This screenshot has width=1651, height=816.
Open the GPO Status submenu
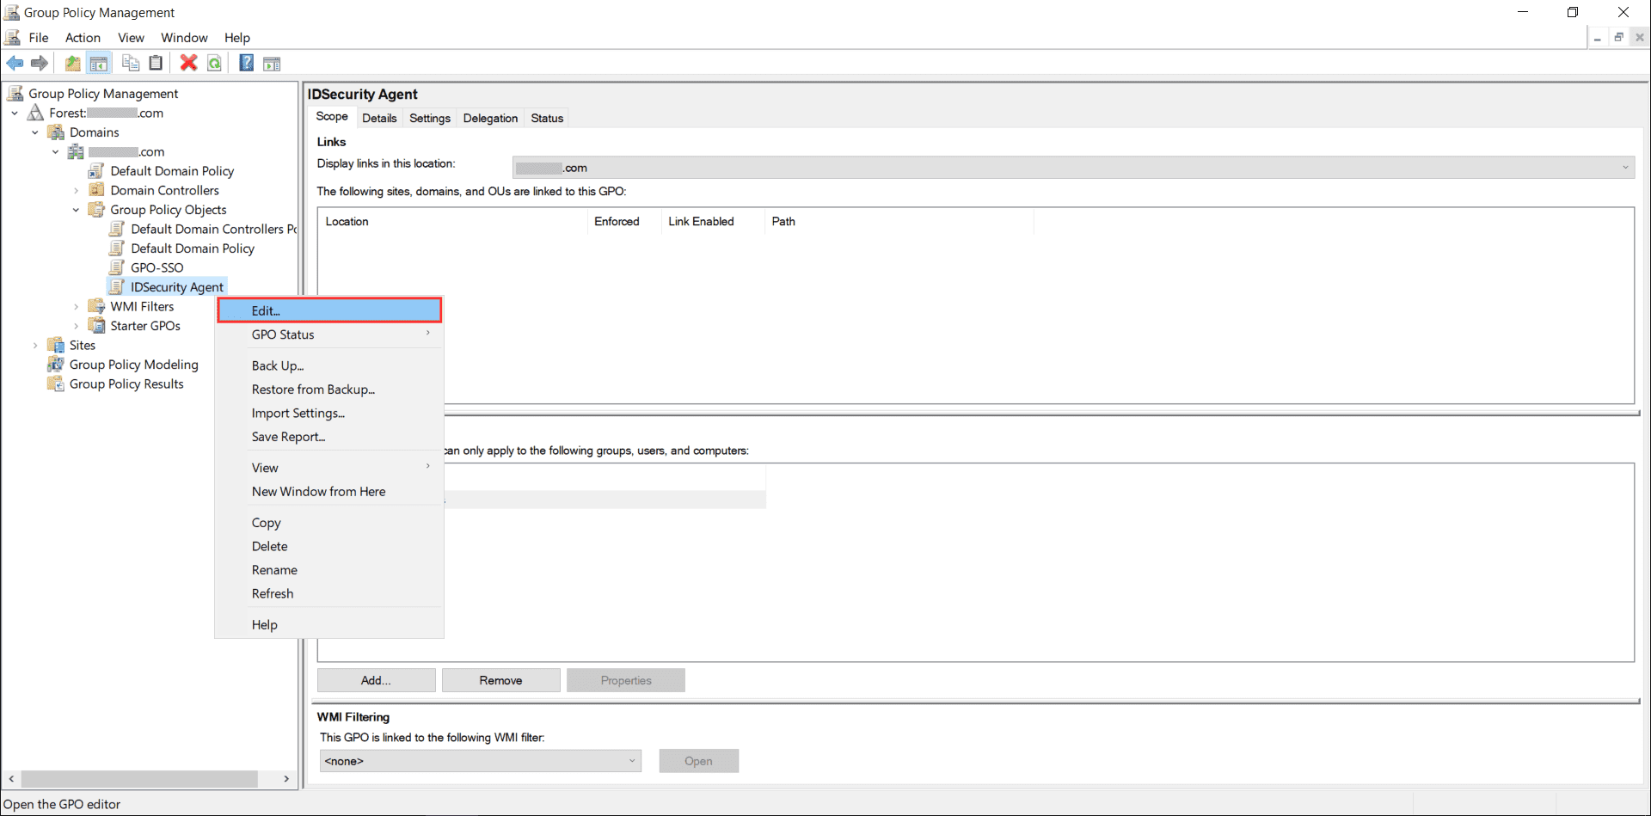[x=329, y=334]
